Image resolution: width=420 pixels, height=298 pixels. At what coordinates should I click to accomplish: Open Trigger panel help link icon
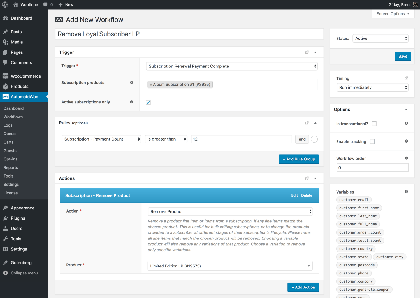(307, 52)
